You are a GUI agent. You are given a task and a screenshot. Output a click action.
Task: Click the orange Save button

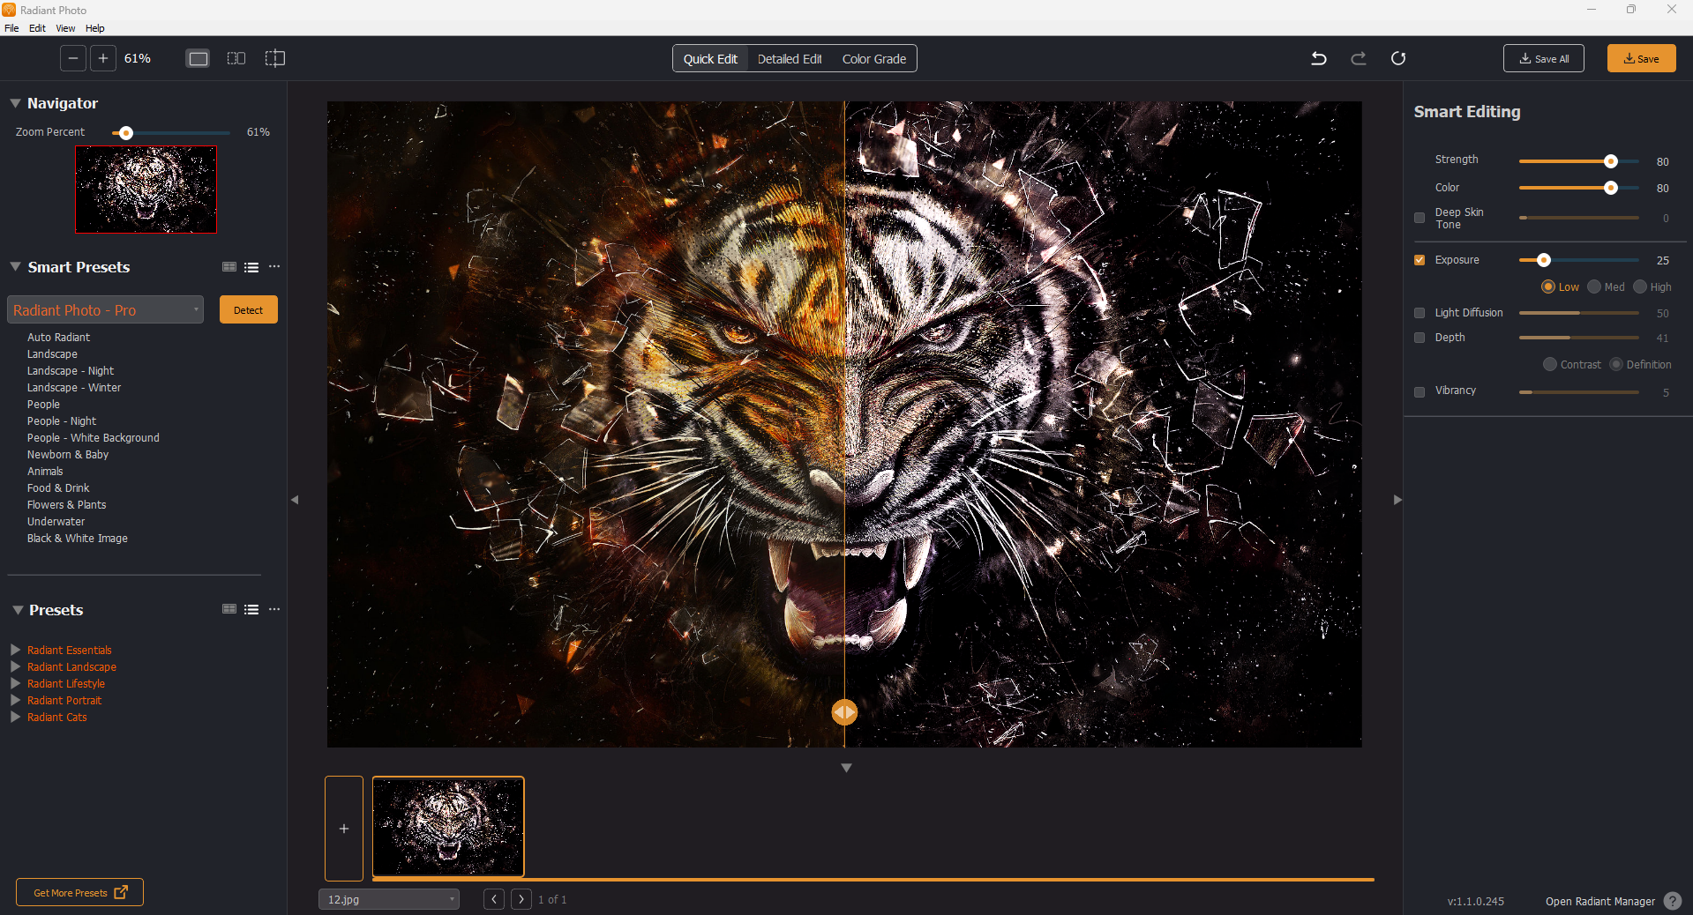pos(1642,59)
